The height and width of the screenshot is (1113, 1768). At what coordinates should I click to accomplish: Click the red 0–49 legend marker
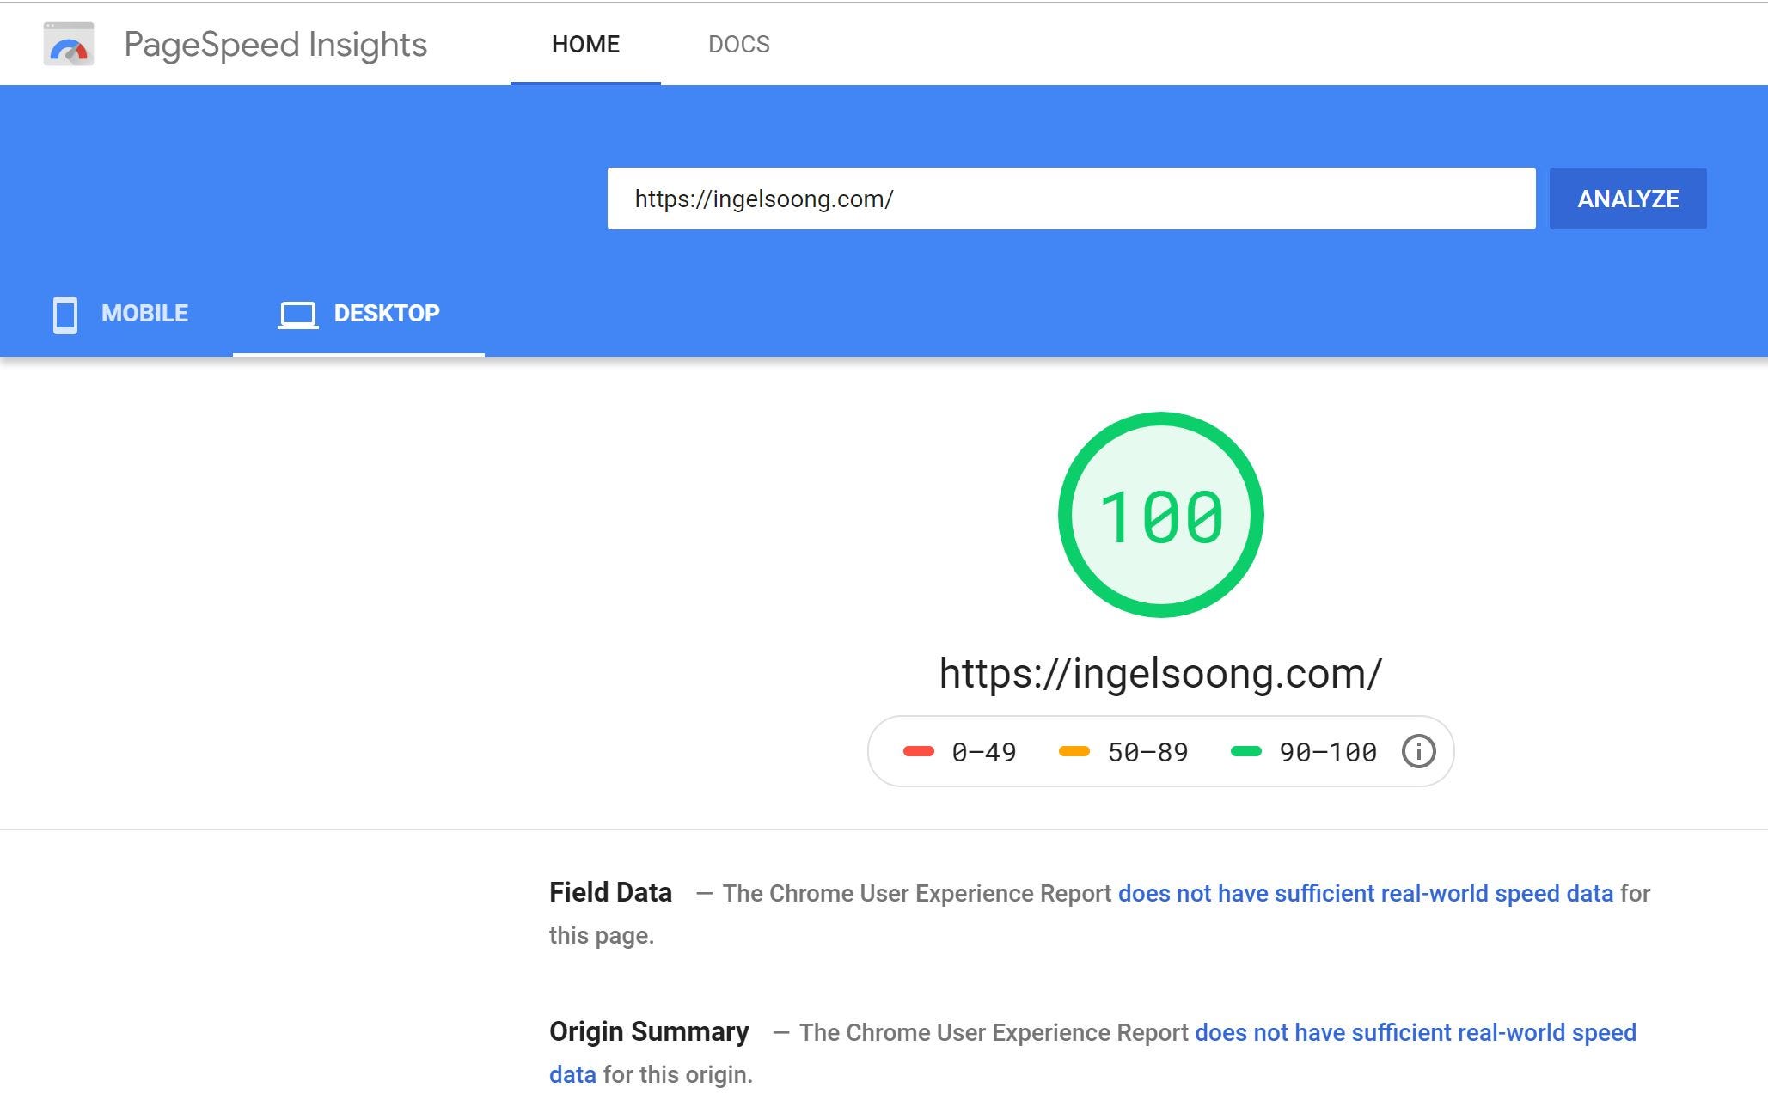(x=919, y=752)
